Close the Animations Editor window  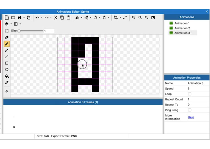click(x=207, y=12)
